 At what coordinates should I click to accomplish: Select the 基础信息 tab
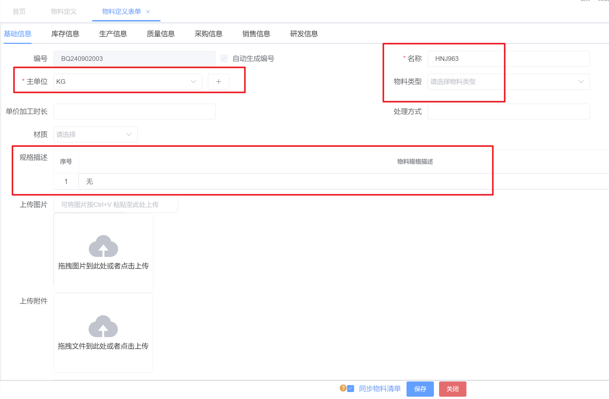18,34
